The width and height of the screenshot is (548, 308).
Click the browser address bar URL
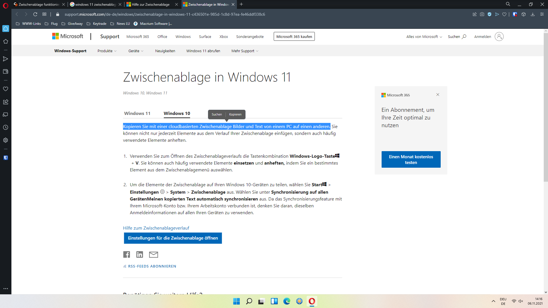pos(165,14)
